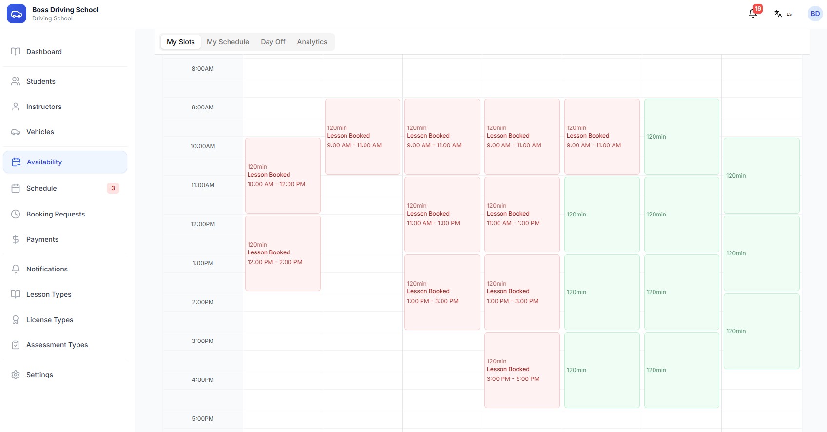
Task: Open the Dashboard sidebar icon
Action: 15,52
